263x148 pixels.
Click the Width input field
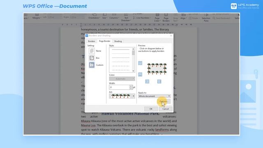(119, 87)
